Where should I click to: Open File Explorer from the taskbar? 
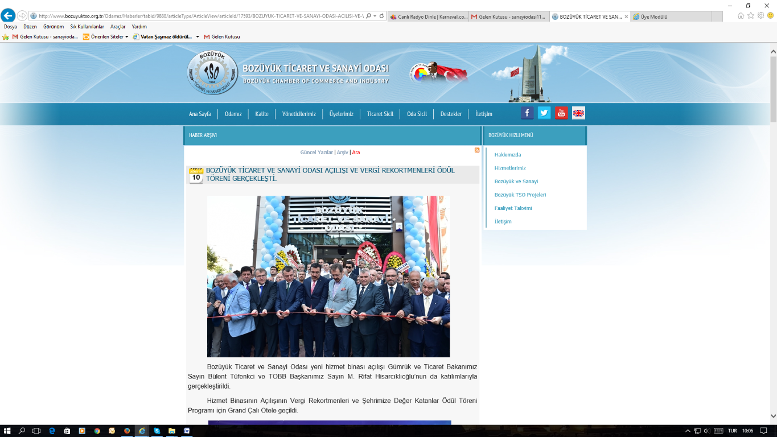click(171, 431)
